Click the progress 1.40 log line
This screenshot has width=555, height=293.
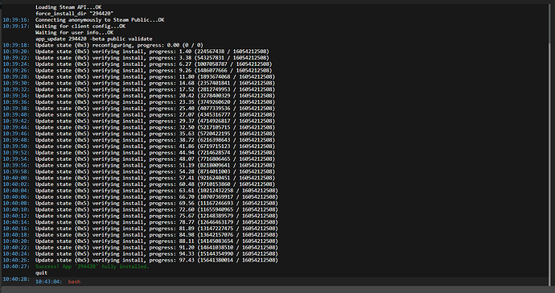[152, 52]
